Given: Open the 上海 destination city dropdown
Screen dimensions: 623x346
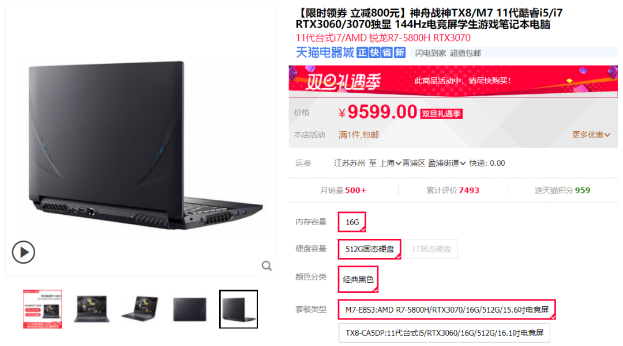Looking at the screenshot, I should click(x=390, y=164).
